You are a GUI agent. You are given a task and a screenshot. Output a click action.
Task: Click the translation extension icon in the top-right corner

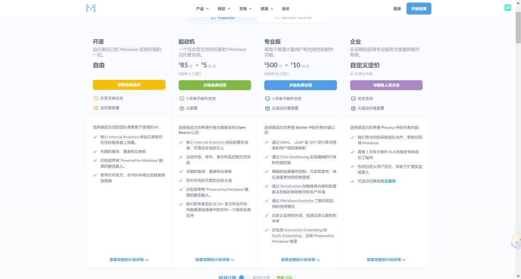click(507, 8)
